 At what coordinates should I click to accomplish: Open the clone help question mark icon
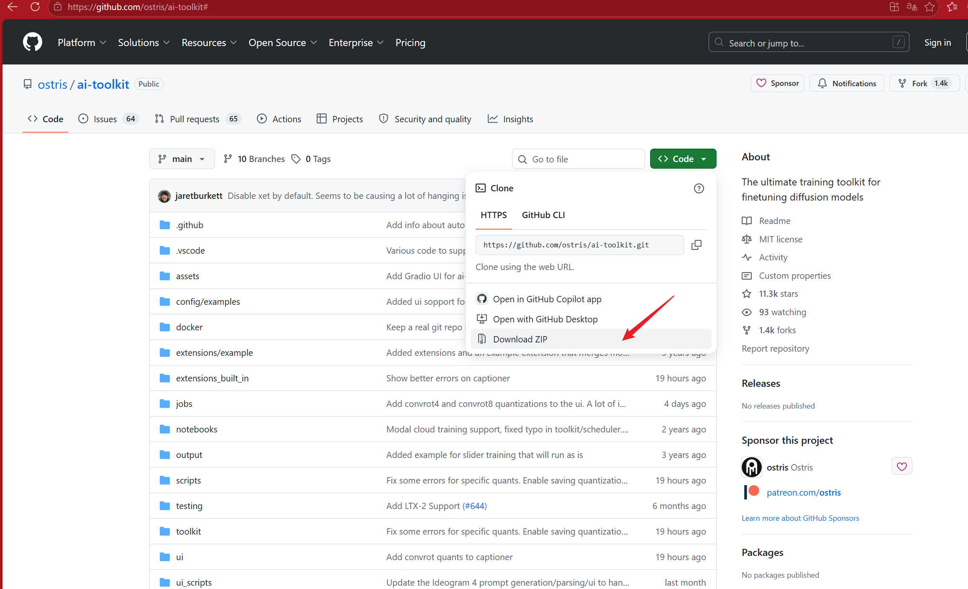[x=699, y=188]
